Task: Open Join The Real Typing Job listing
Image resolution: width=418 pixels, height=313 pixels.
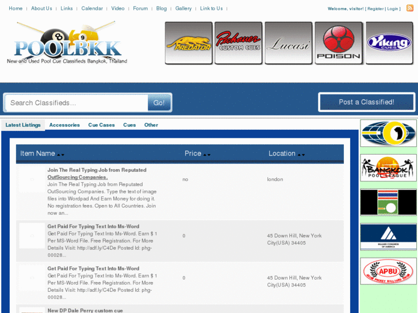Action: [97, 173]
